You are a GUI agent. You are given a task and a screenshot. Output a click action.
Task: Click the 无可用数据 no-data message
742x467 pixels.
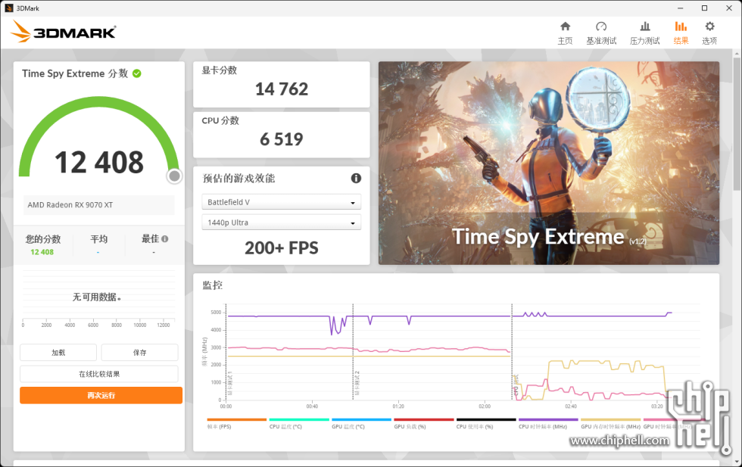coord(97,297)
